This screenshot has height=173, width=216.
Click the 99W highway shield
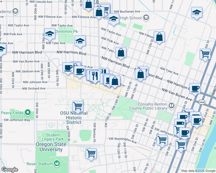(x=202, y=102)
